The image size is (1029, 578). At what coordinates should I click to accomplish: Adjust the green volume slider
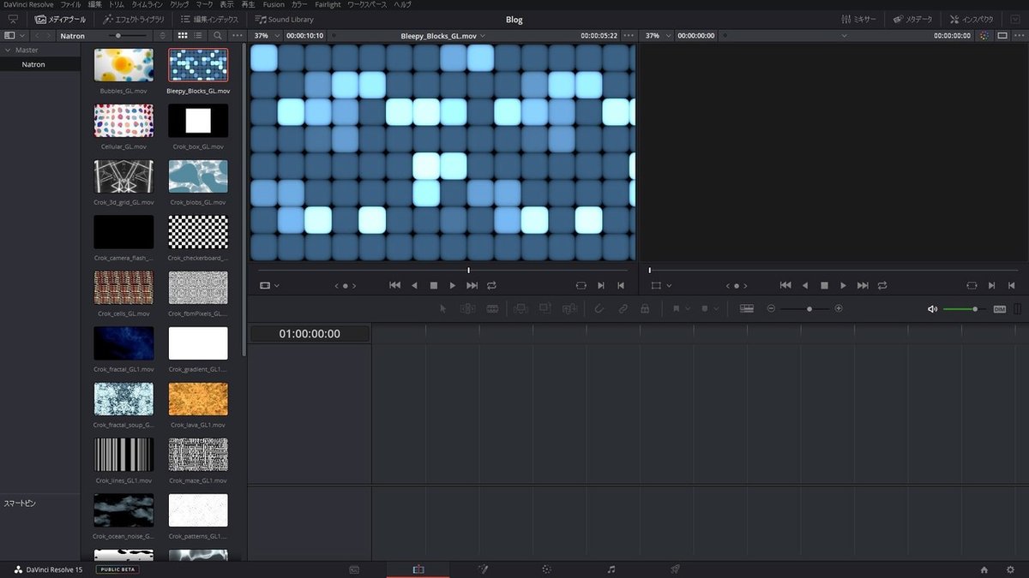coord(974,309)
